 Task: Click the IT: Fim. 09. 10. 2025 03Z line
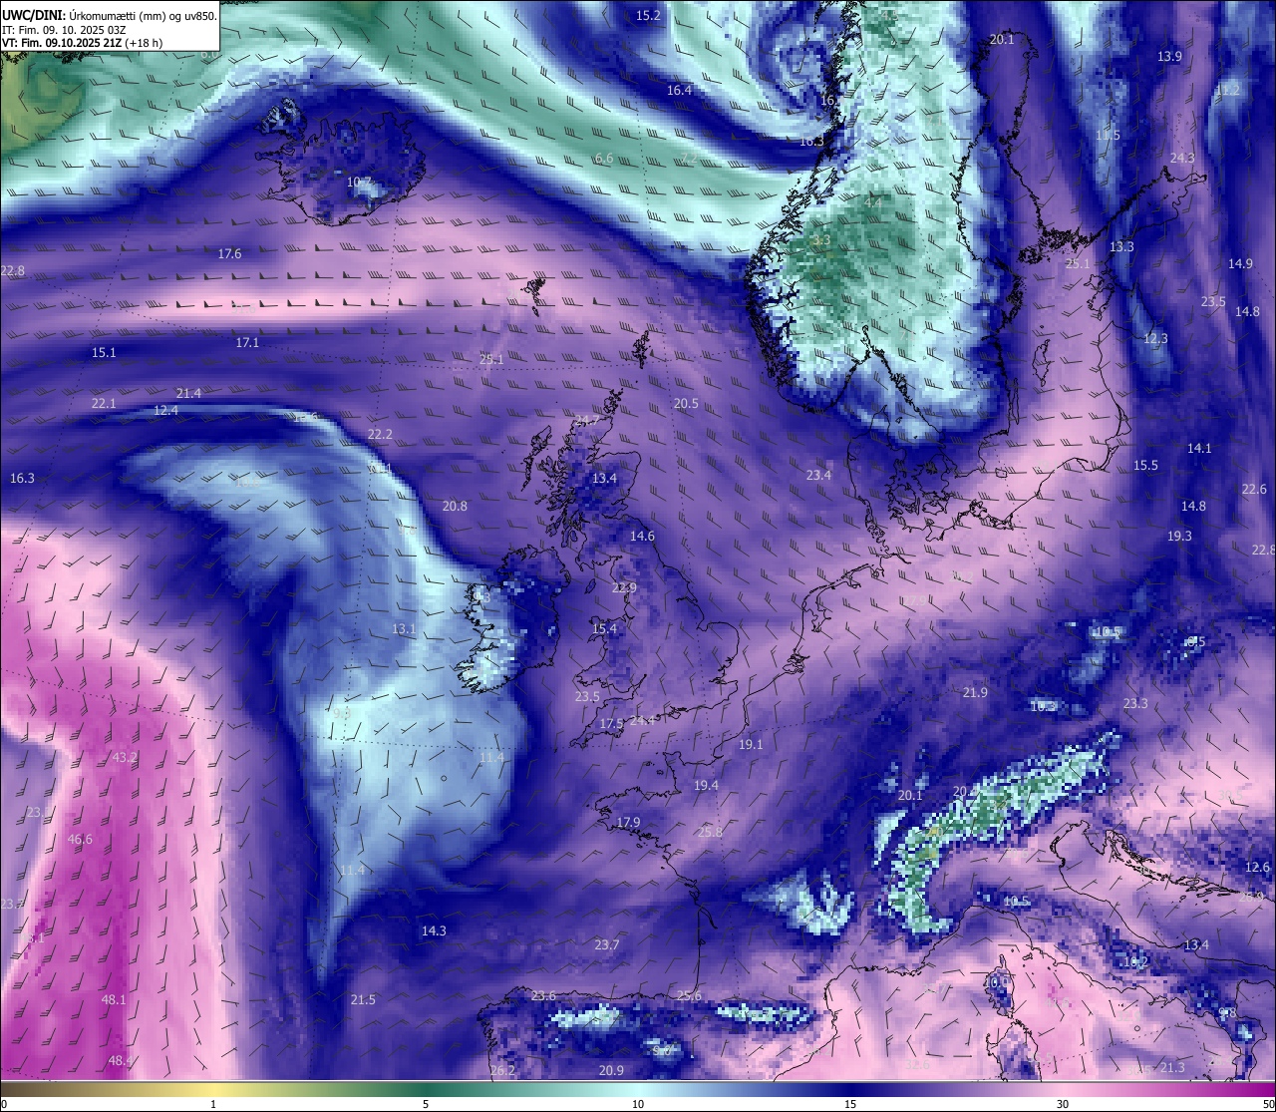(x=64, y=30)
